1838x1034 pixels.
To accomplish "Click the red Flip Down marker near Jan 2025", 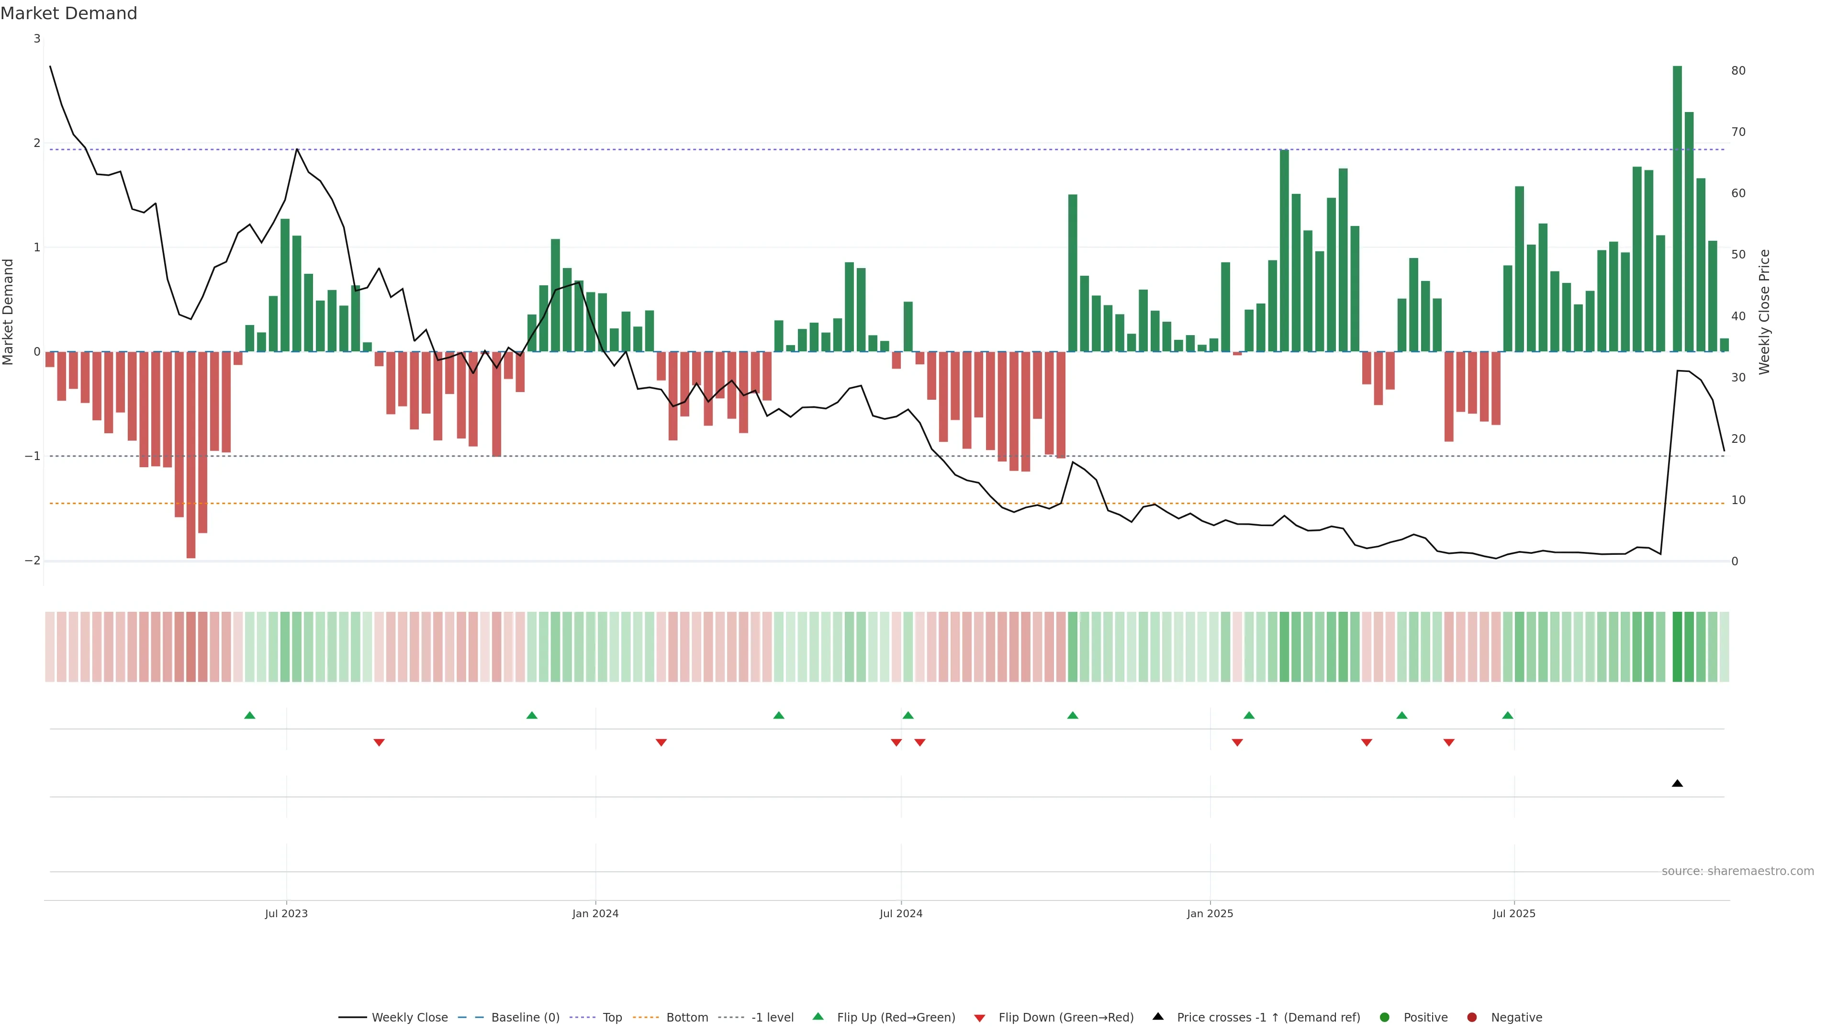I will [1237, 743].
